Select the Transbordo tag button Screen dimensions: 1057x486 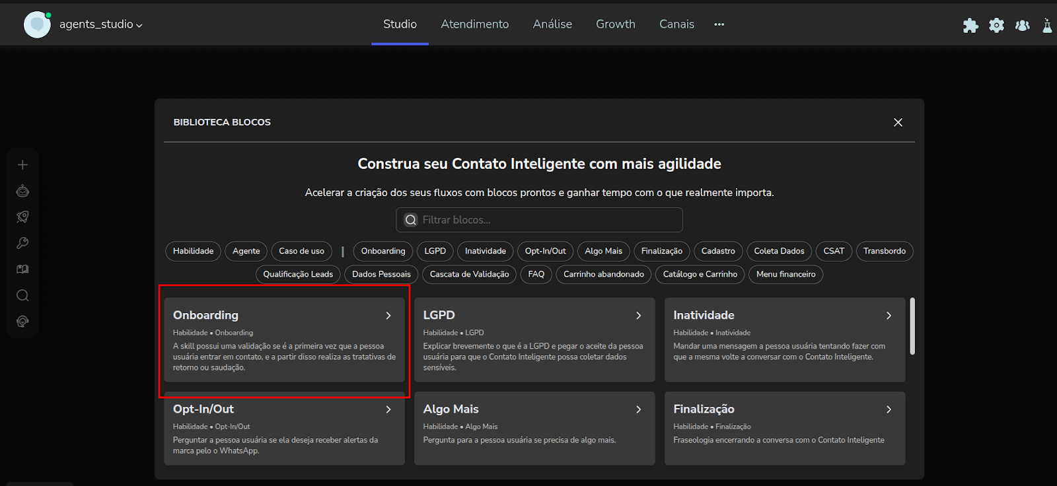884,251
